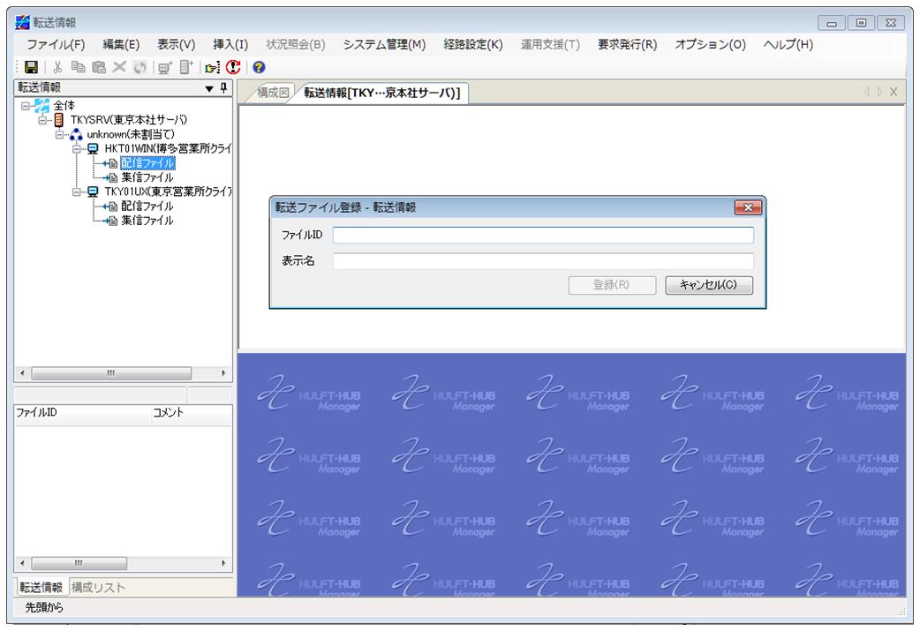Open the システム管理(M) menu
Viewport: 920px width, 631px height.
383,44
